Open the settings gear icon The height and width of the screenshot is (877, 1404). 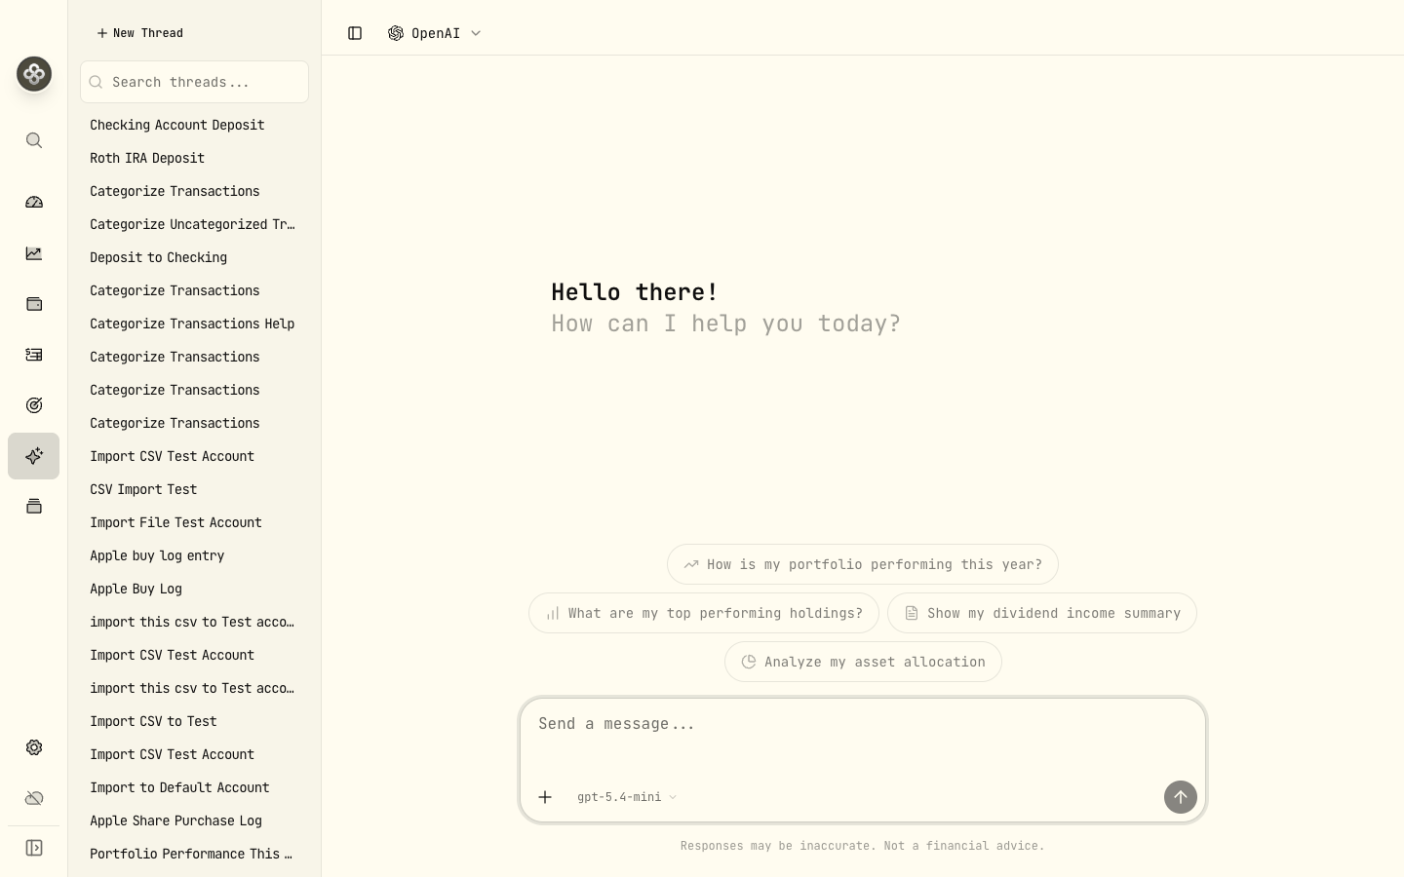coord(34,747)
